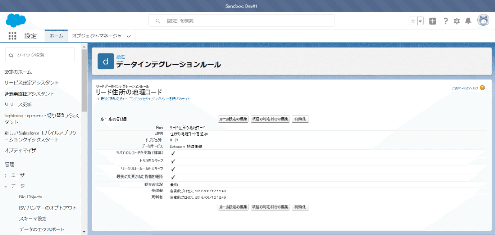Open the global actions plus icon
The width and height of the screenshot is (495, 235).
pos(432,21)
